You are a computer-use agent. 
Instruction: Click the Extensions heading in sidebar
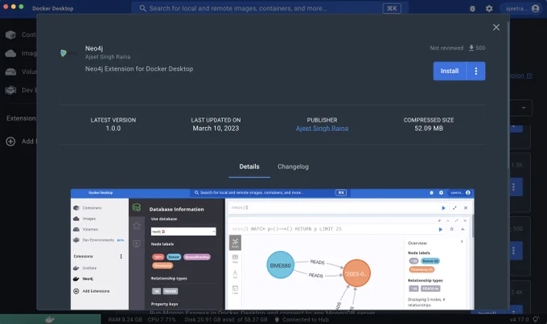coord(21,118)
